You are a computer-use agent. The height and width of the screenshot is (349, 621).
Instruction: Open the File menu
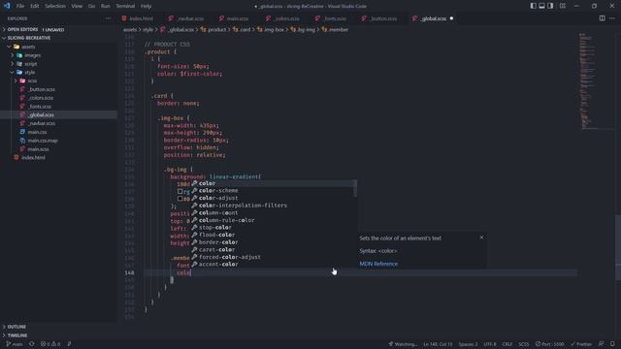(20, 6)
